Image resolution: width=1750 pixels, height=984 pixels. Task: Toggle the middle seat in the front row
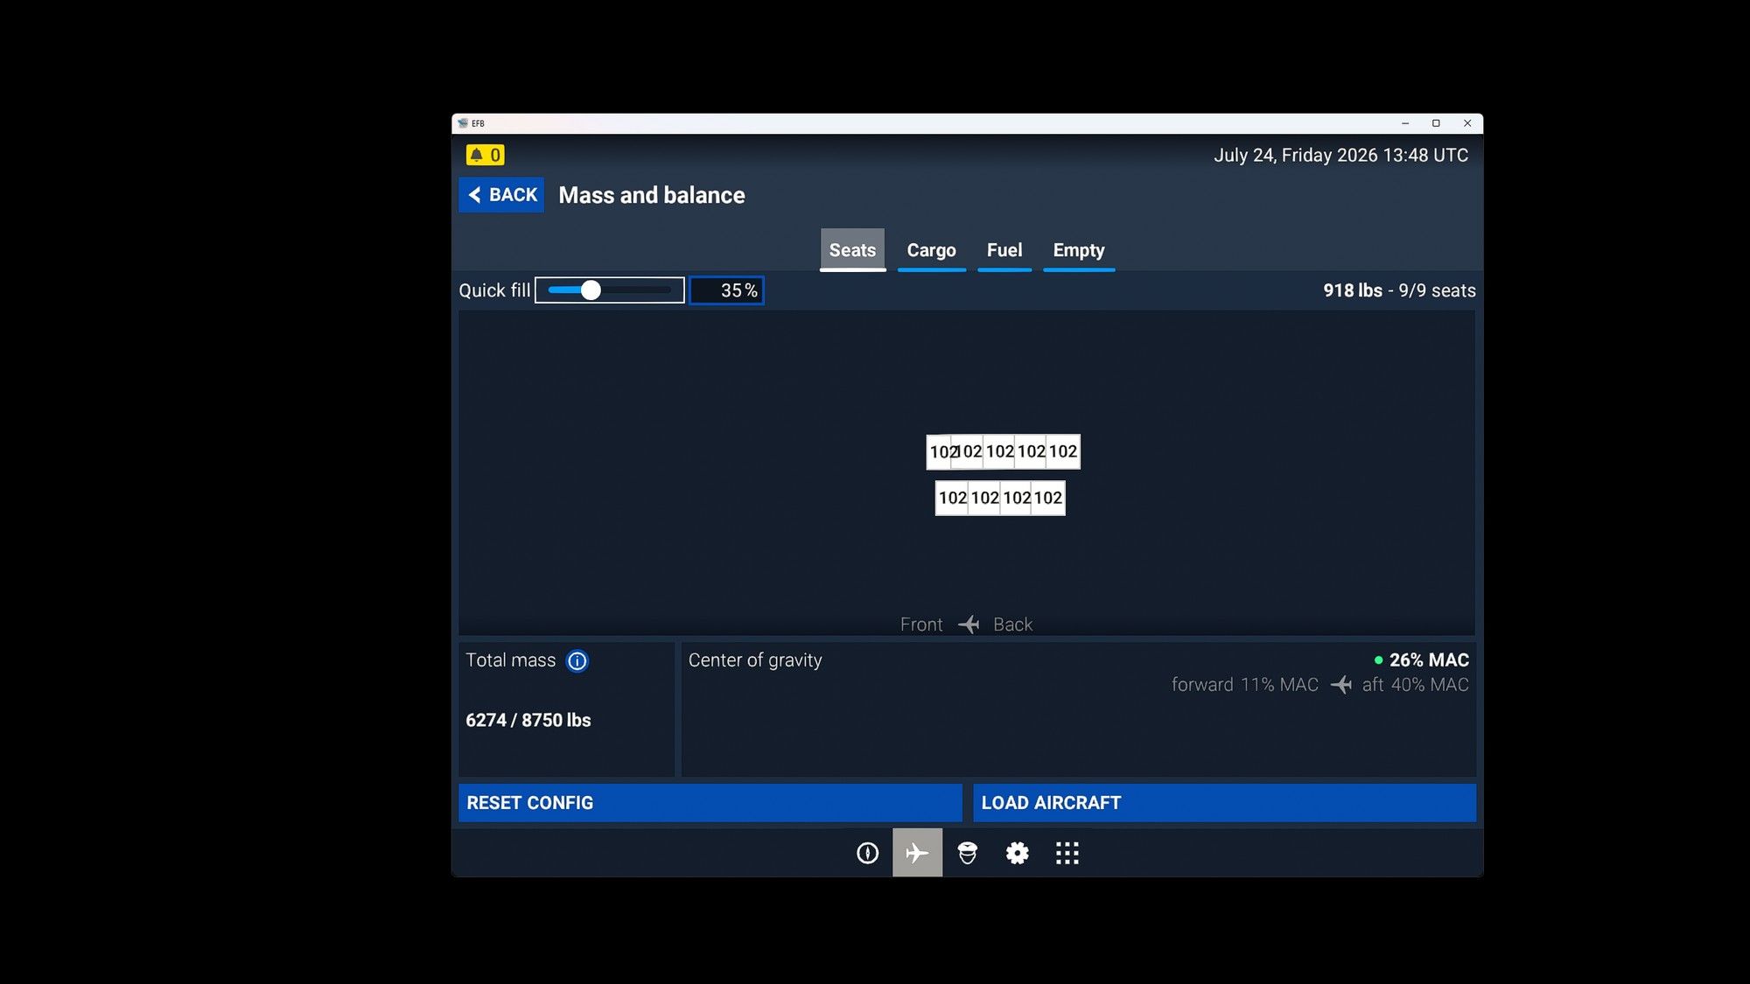[x=998, y=452]
